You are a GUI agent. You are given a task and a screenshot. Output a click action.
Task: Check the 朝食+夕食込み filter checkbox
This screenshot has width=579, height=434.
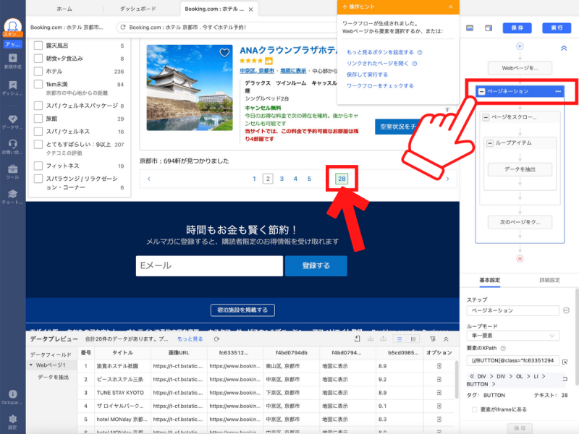point(38,59)
